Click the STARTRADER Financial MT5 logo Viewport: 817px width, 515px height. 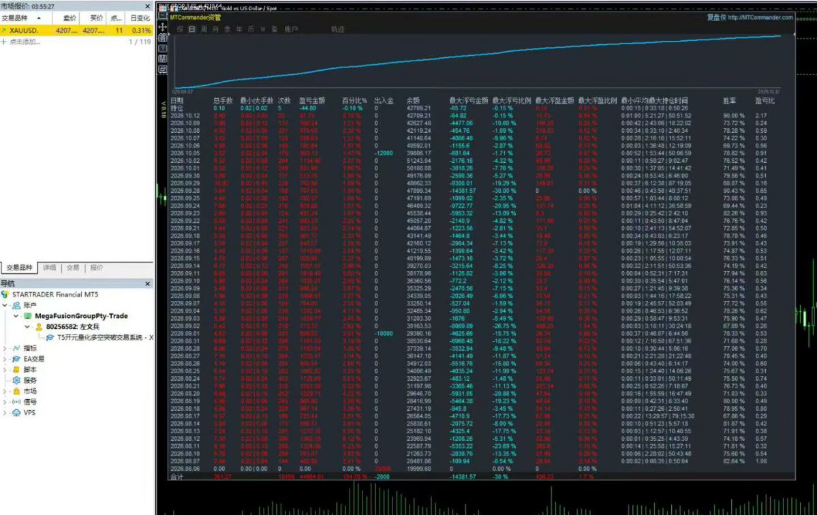point(5,294)
